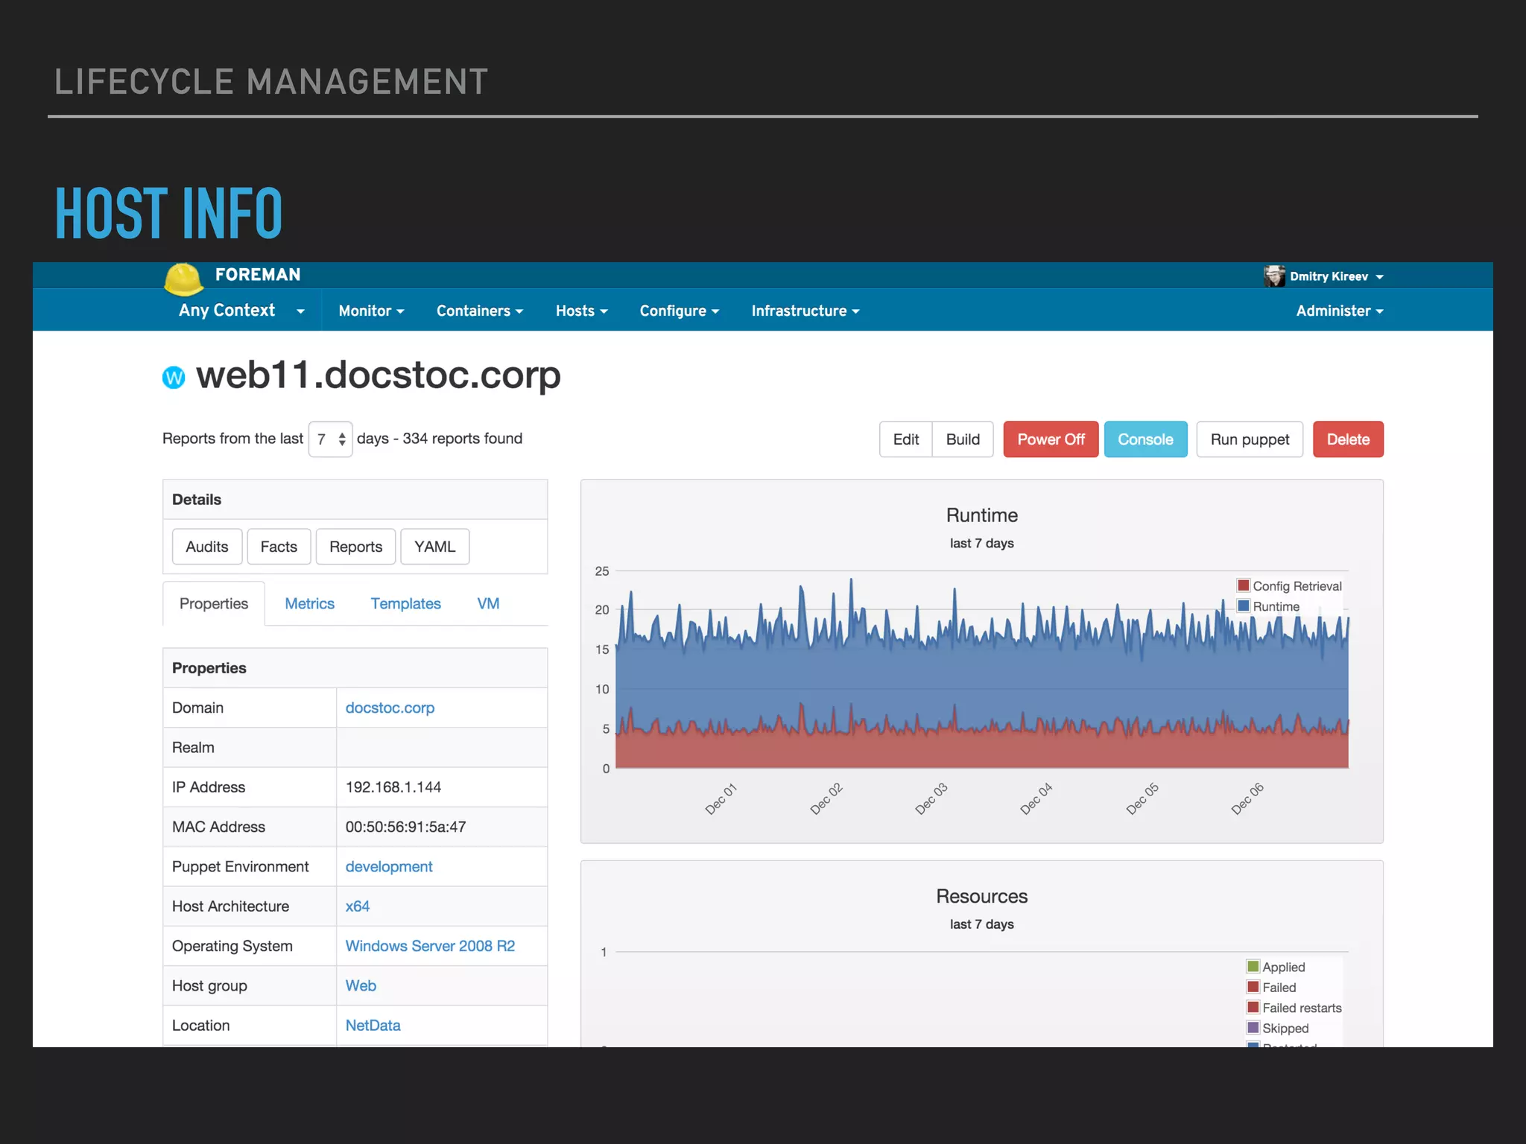Expand the Containers menu
1526x1144 pixels.
480,311
